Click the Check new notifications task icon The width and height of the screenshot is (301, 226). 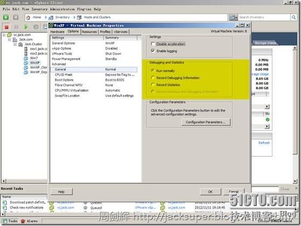(5, 208)
